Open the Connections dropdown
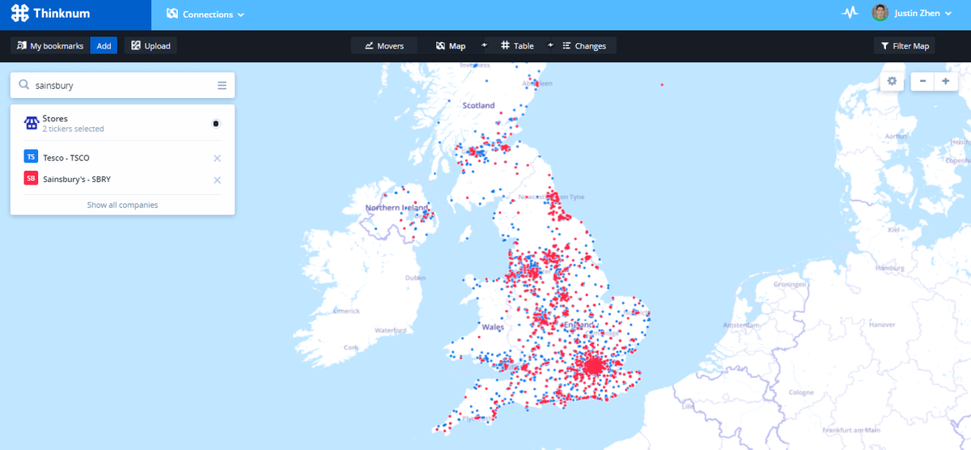The image size is (971, 450). (205, 15)
